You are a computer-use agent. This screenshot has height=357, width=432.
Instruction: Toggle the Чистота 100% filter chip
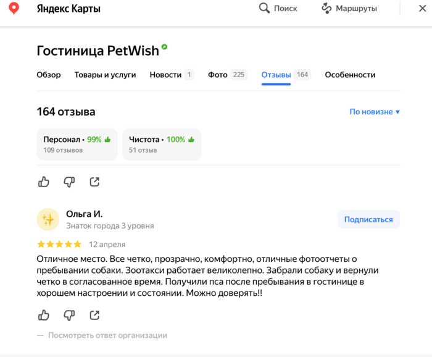(161, 144)
